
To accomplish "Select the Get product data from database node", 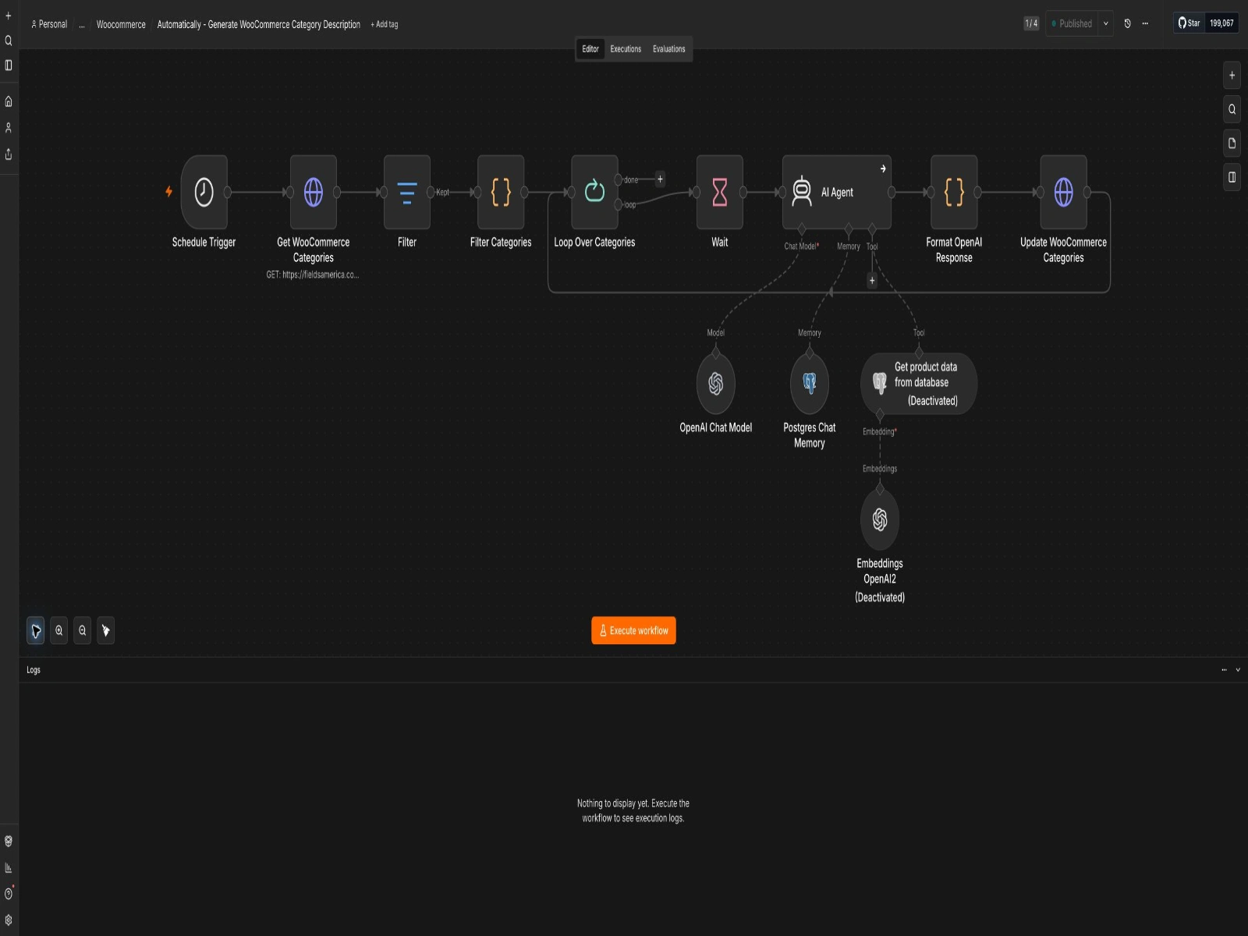I will [919, 383].
